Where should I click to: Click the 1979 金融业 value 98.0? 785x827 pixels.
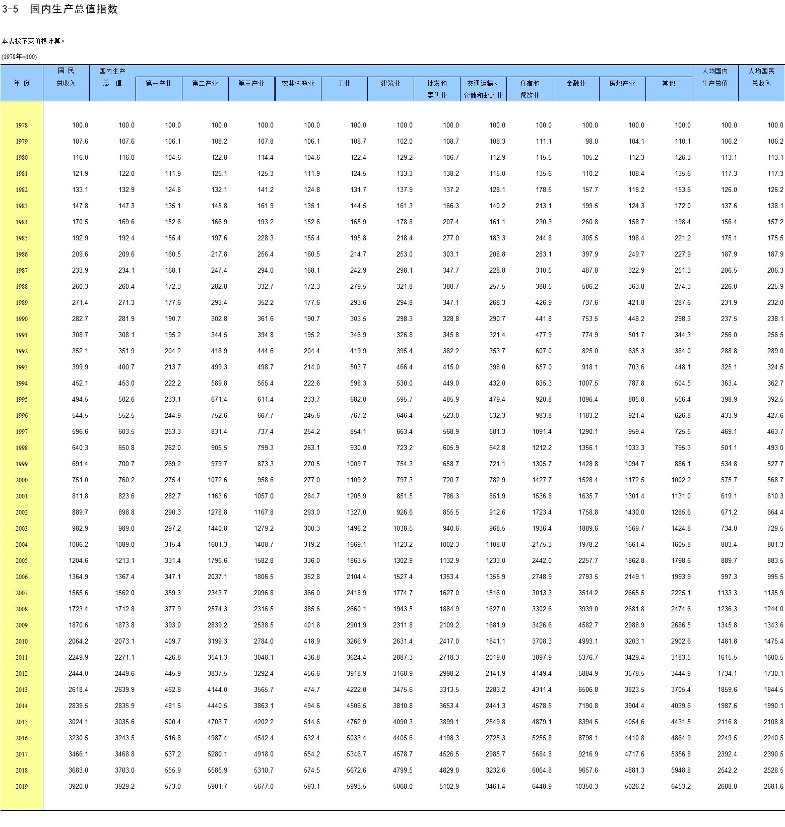(x=592, y=142)
